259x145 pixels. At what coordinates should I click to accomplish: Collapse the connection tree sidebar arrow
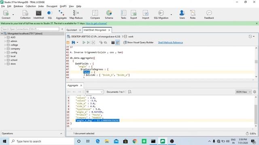[62, 29]
